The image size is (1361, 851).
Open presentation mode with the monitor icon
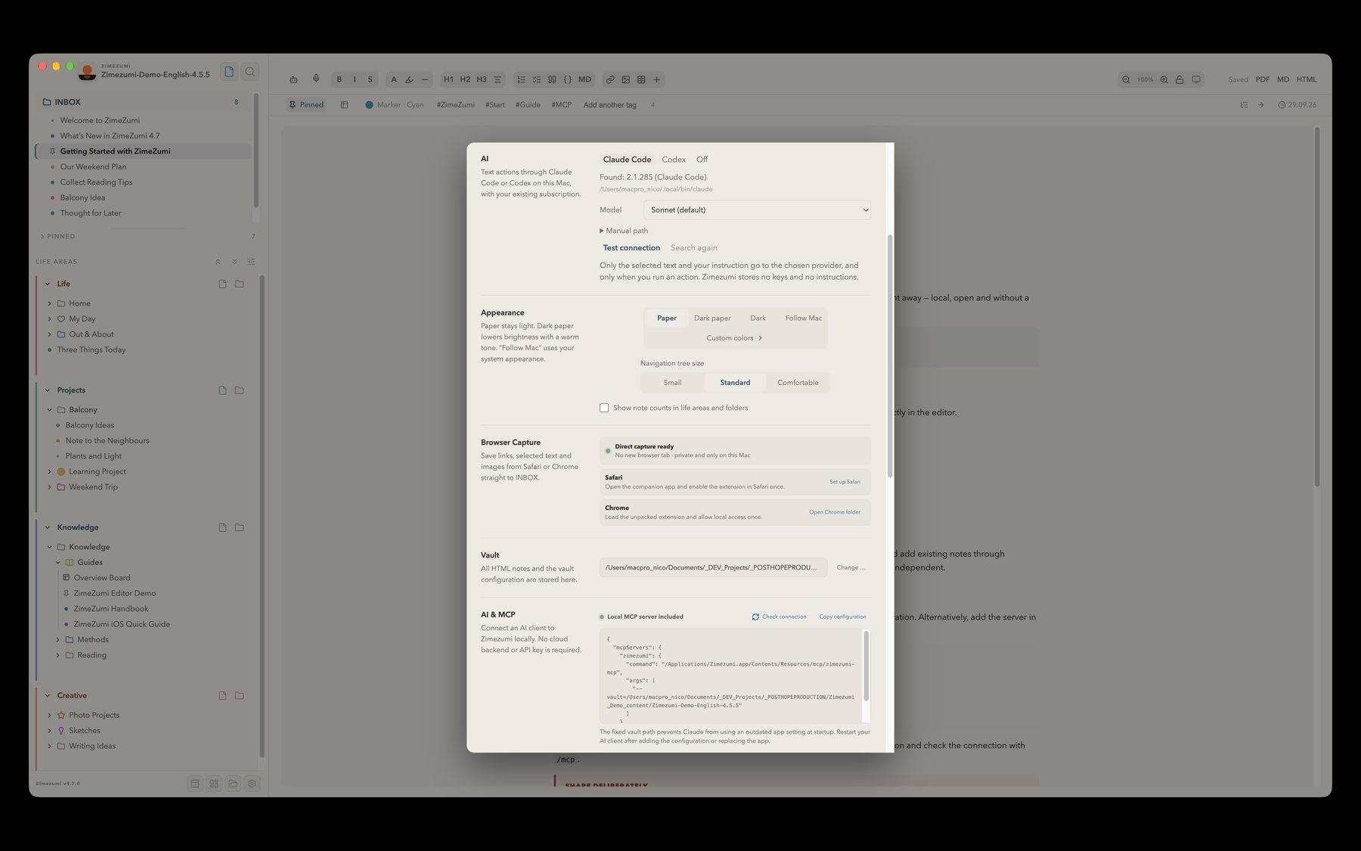[1196, 79]
